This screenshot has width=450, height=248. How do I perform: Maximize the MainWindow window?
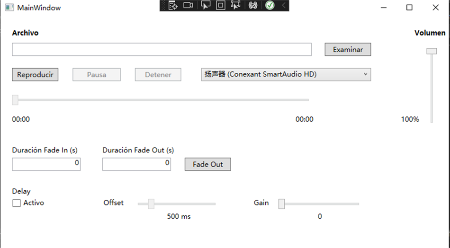click(410, 8)
